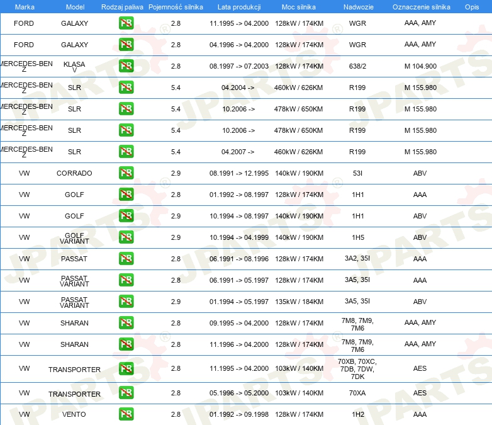
Task: Click date range 11.1996 -> 04.2000
Action: point(239,344)
